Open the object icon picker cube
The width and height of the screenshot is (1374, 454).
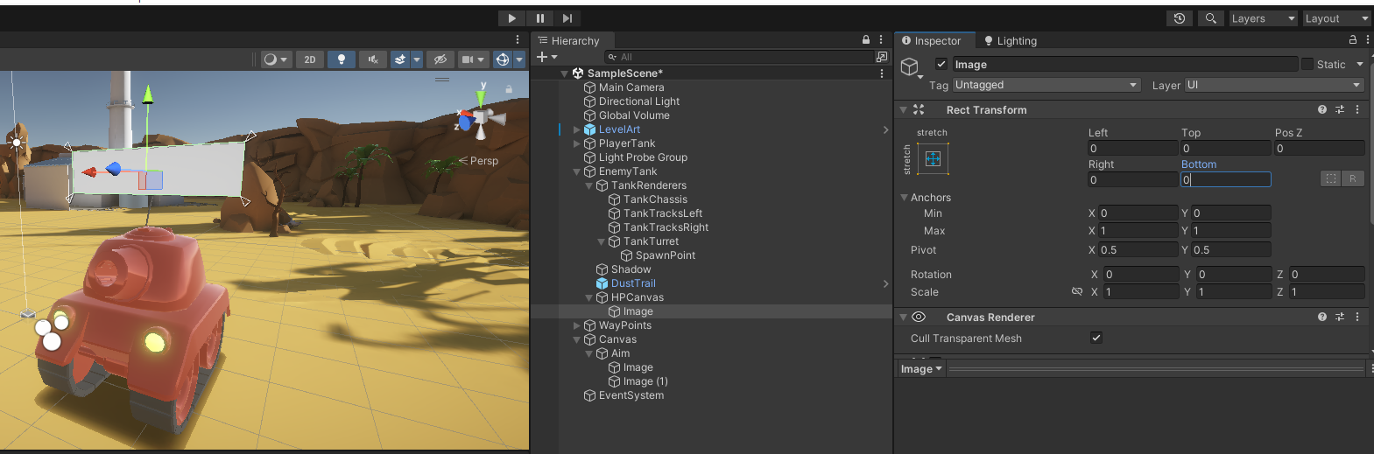tap(910, 66)
